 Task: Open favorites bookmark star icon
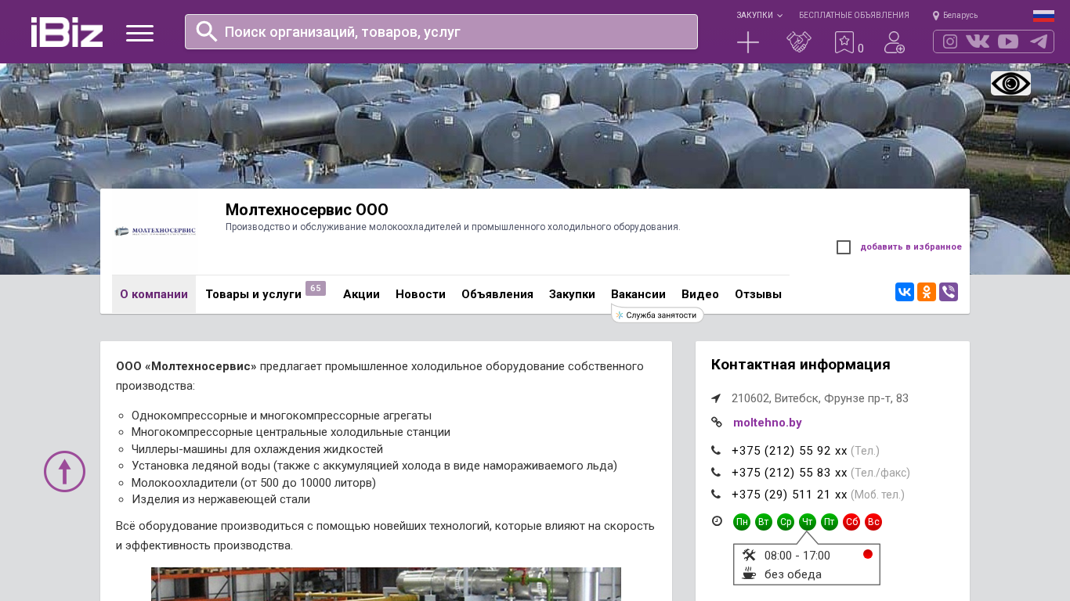pos(844,42)
